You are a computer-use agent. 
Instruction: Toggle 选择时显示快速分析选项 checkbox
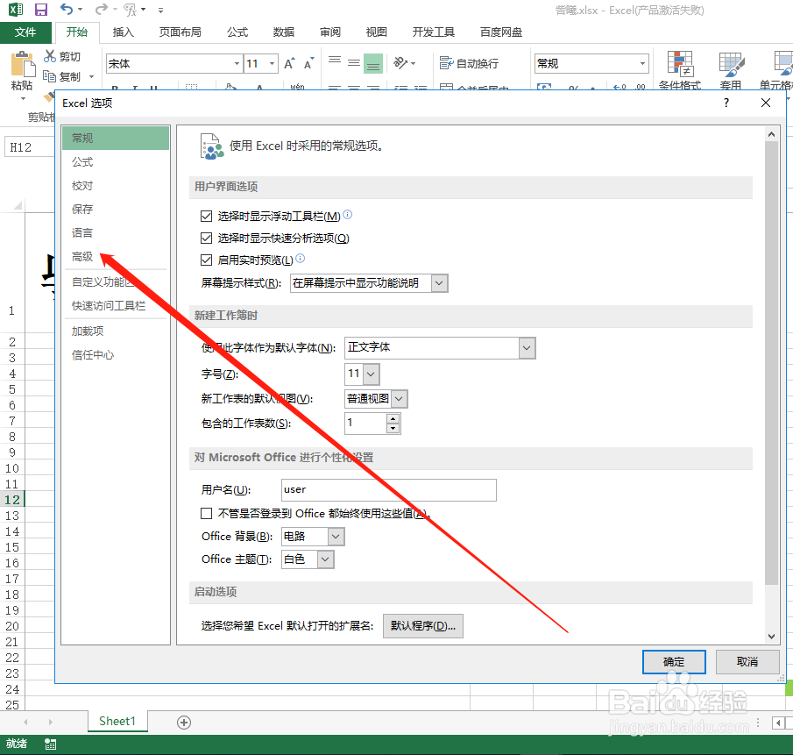pos(206,238)
